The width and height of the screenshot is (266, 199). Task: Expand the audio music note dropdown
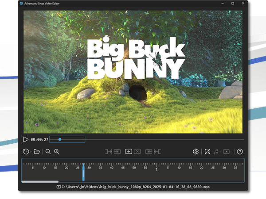tap(217, 152)
